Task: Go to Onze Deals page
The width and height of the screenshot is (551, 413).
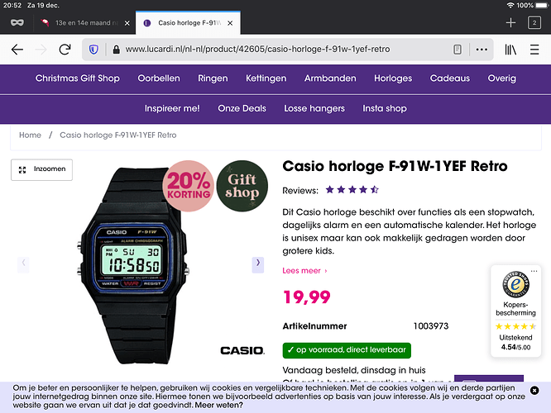Action: tap(242, 108)
